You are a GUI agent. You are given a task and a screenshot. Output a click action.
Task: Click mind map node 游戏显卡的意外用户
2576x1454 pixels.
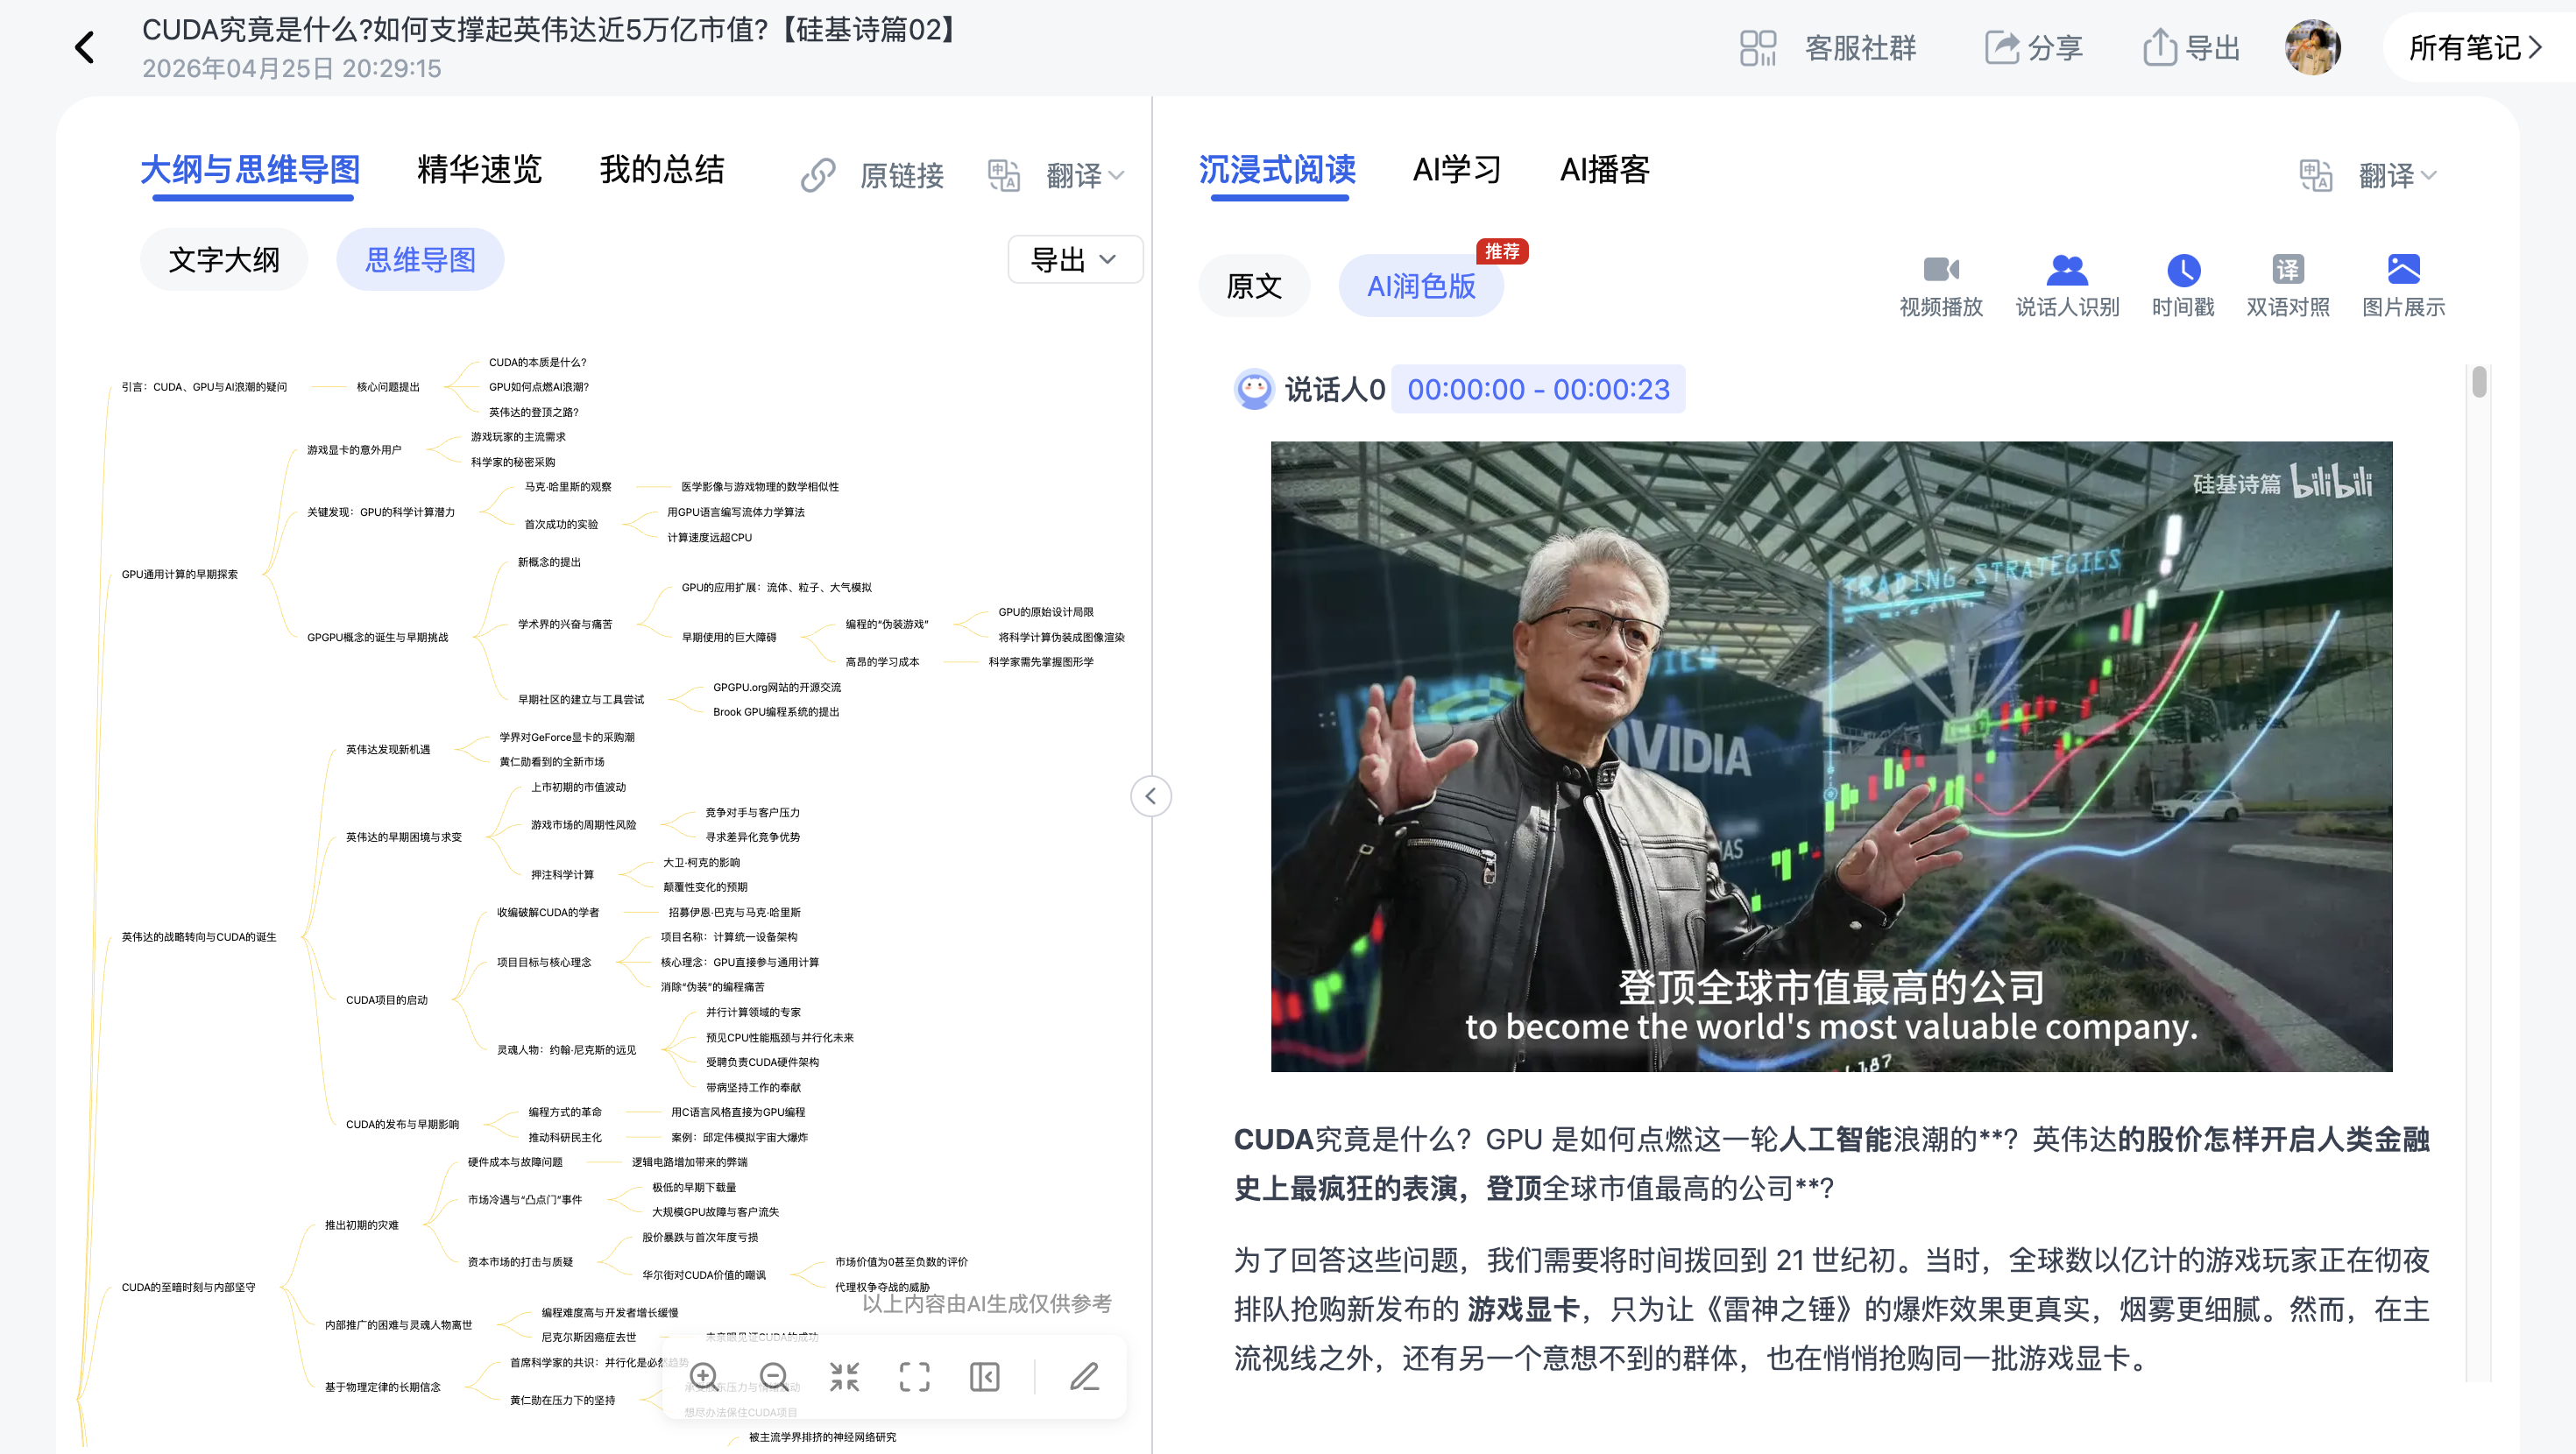tap(354, 450)
